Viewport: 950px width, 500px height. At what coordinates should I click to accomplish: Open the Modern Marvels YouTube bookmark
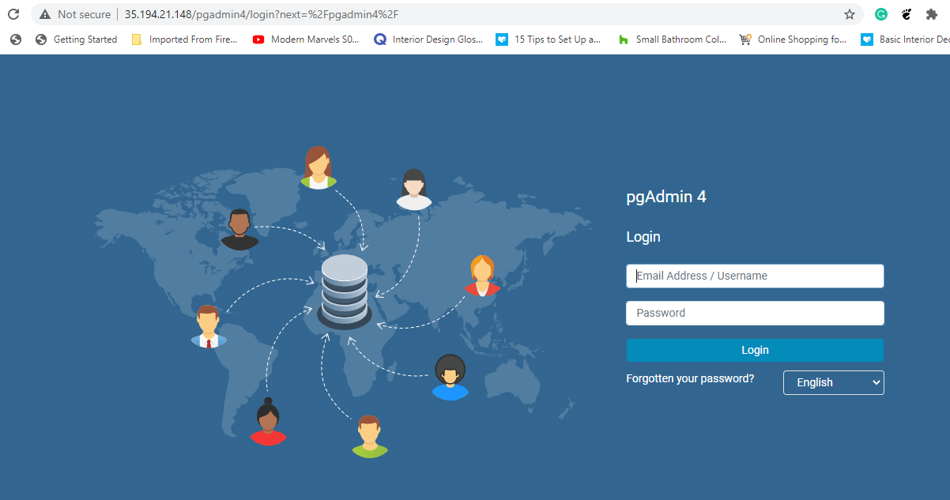(306, 39)
